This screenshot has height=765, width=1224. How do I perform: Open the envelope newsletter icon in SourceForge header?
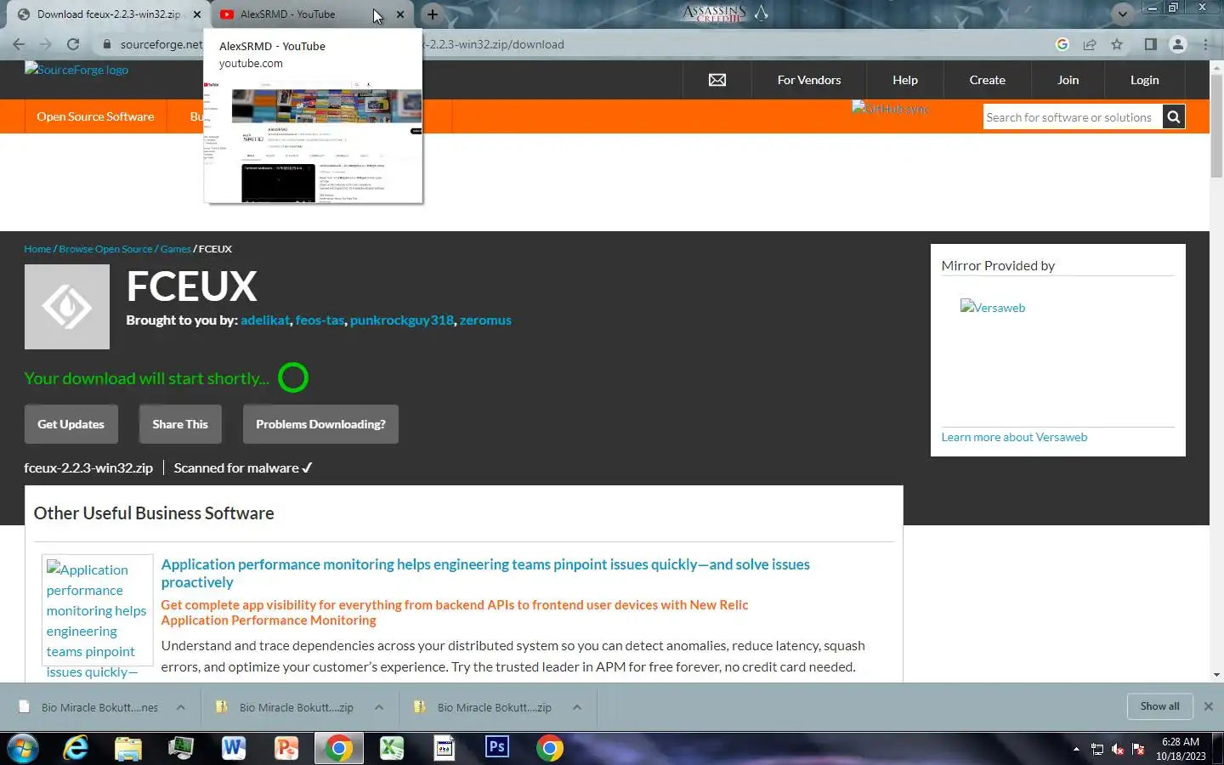[717, 80]
